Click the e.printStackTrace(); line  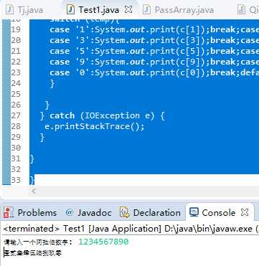pos(95,126)
